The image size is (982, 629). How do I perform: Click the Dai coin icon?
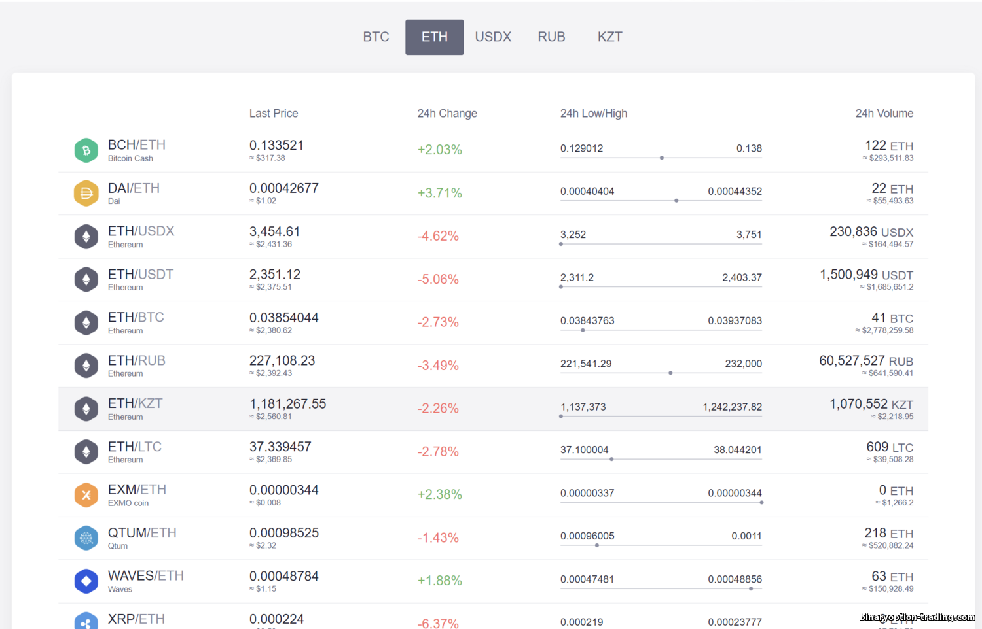tap(86, 194)
